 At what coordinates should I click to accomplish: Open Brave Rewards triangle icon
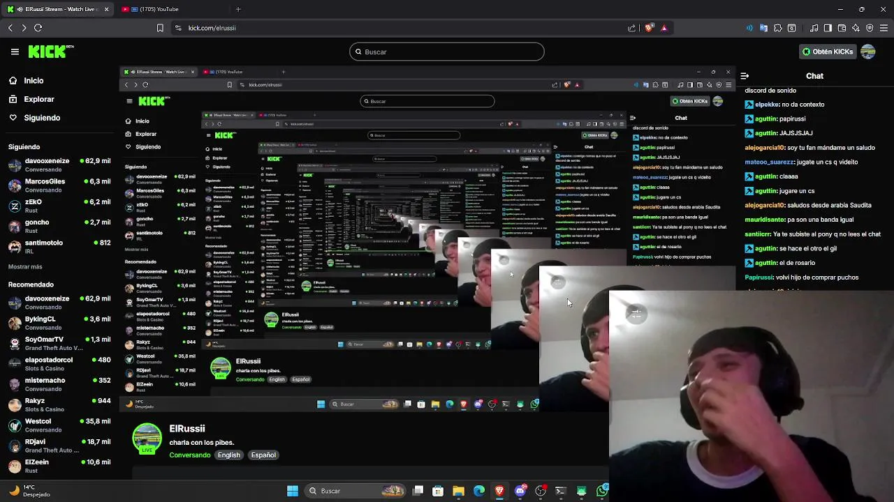pyautogui.click(x=664, y=28)
